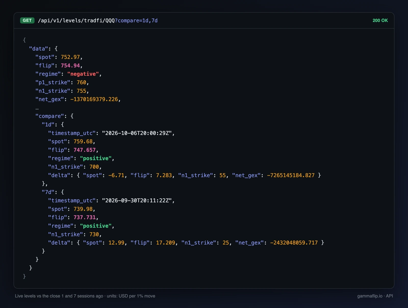This screenshot has height=308, width=408.
Task: Click the 200 OK status label
Action: click(380, 20)
